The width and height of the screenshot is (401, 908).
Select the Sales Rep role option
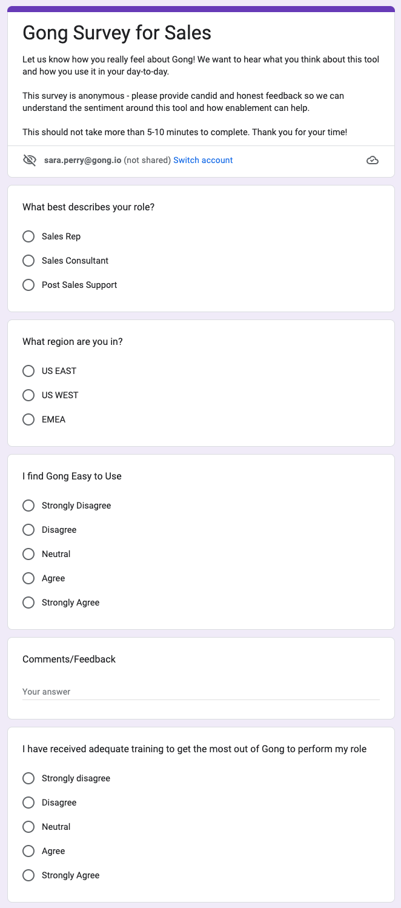tap(28, 236)
